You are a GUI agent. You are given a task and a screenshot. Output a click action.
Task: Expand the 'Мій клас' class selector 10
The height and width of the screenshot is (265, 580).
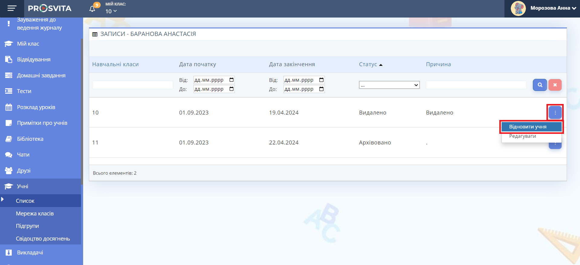coord(111,11)
